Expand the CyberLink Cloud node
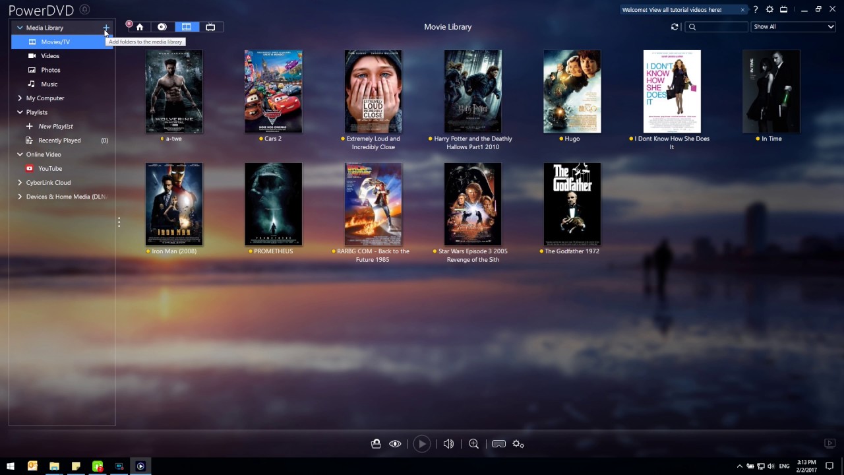Viewport: 844px width, 475px height. tap(20, 183)
